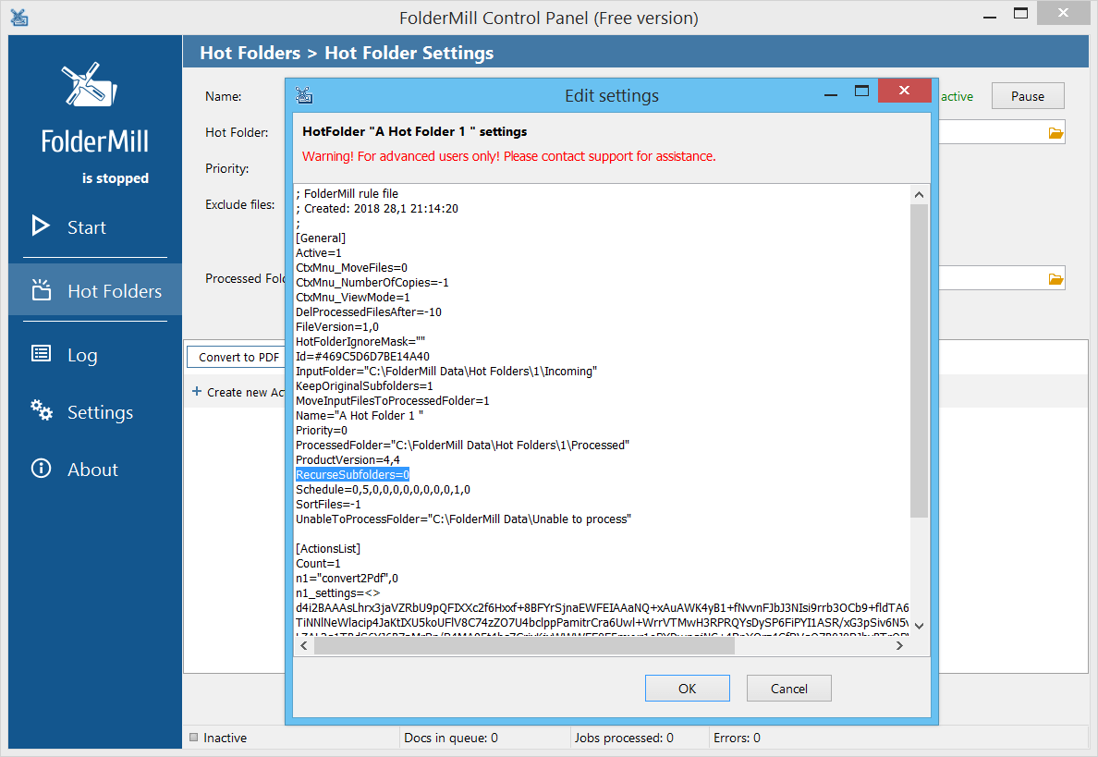Screen dimensions: 1098x757
Task: Open the Log sidebar section
Action: tap(82, 355)
